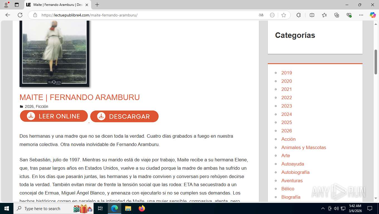Open the network status tray icon

343,208
